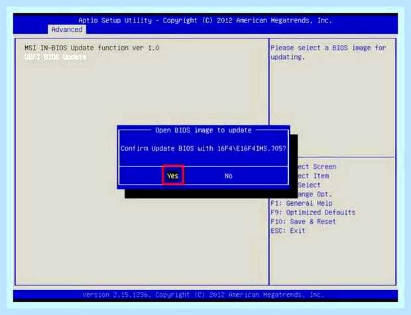This screenshot has width=411, height=315.
Task: Open the Advanced tab
Action: point(67,30)
